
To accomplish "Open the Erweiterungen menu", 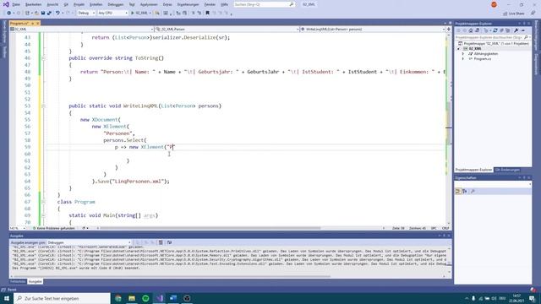I will point(188,4).
